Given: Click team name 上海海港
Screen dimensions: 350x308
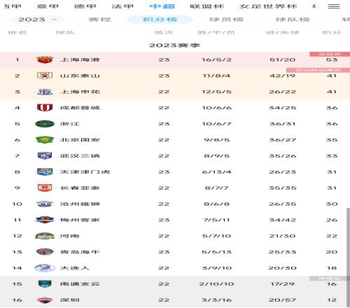Looking at the screenshot, I should click(x=80, y=59).
